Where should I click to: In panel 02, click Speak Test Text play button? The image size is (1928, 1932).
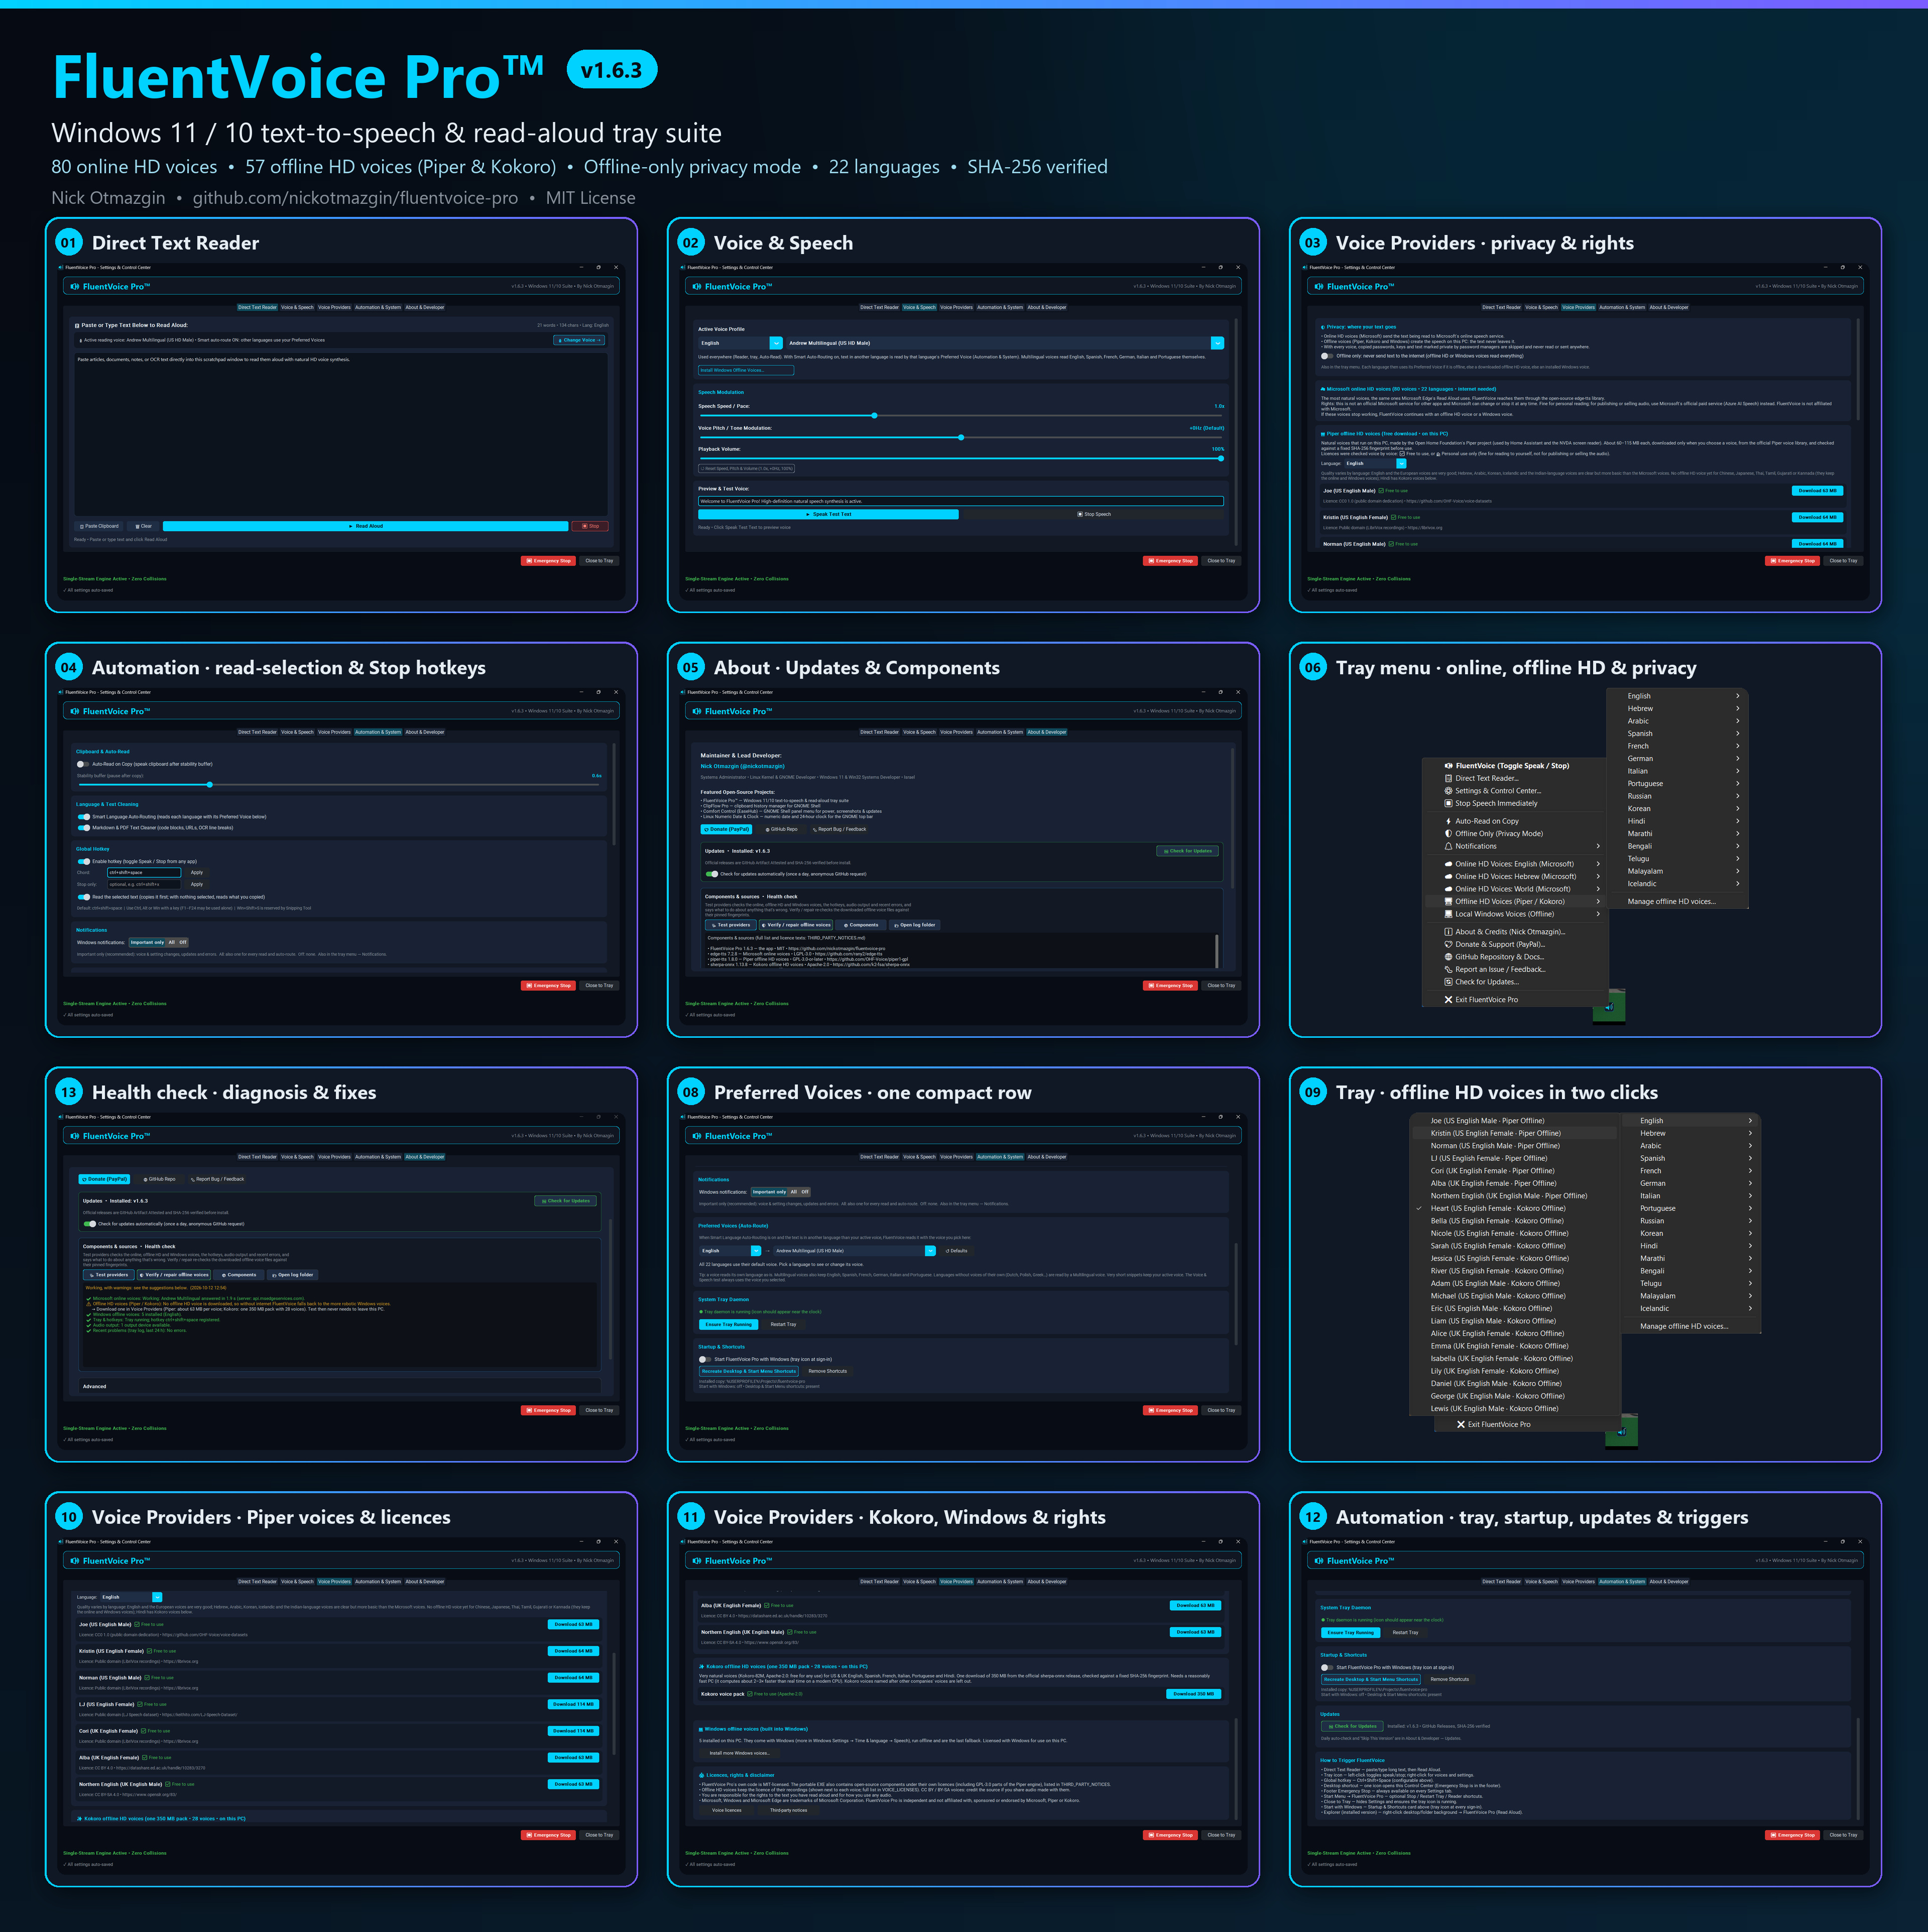(x=828, y=514)
